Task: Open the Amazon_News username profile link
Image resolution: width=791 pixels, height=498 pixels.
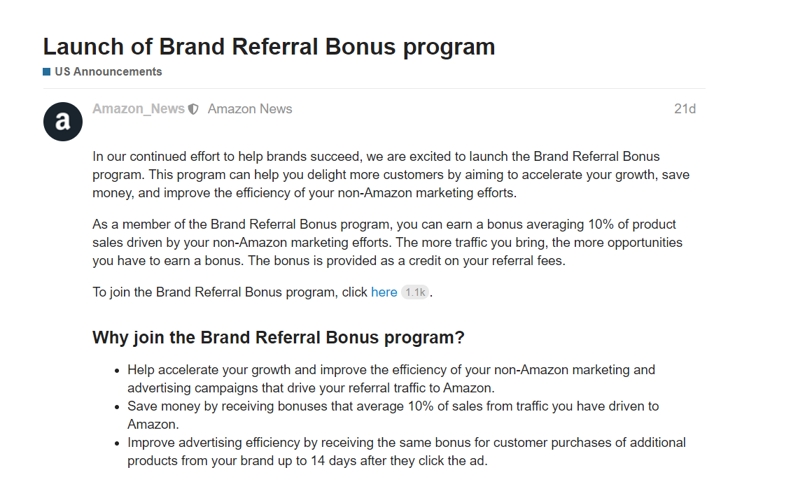Action: (x=139, y=109)
